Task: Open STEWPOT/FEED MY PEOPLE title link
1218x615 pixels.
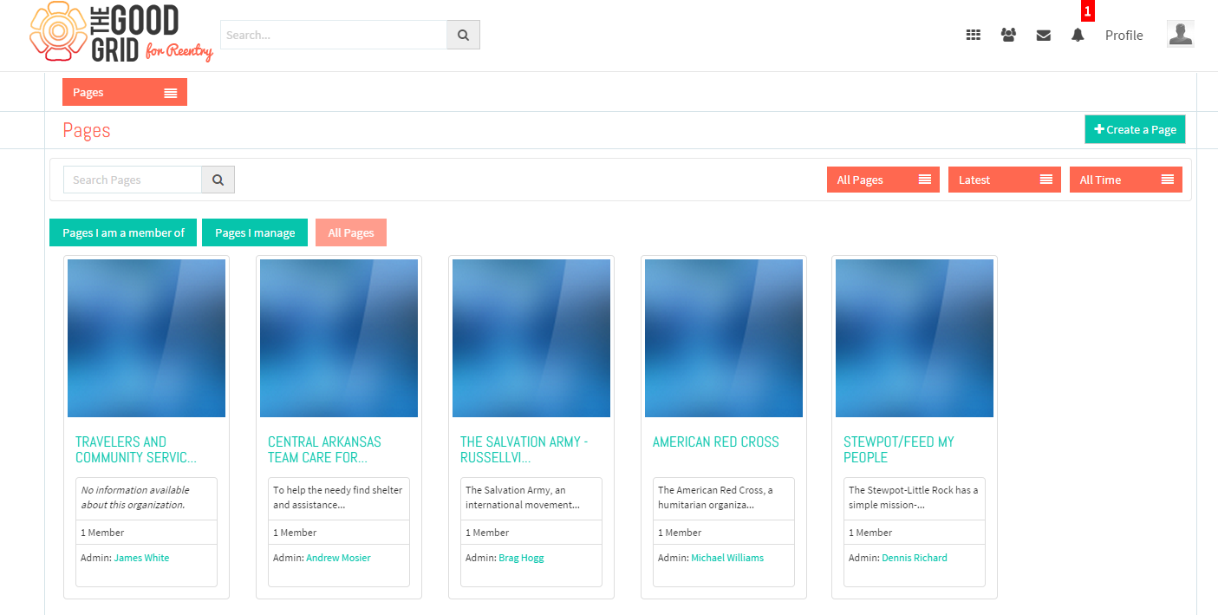Action: [899, 449]
